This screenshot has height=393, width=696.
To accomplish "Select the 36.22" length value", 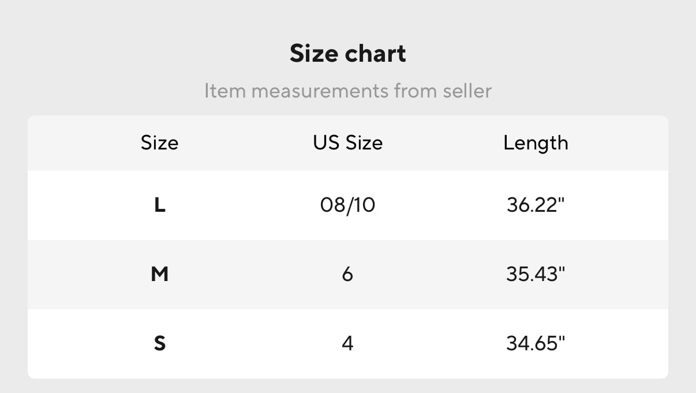I will pyautogui.click(x=536, y=205).
